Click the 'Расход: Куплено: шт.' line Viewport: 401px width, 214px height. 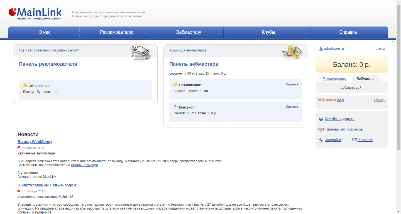point(40,92)
